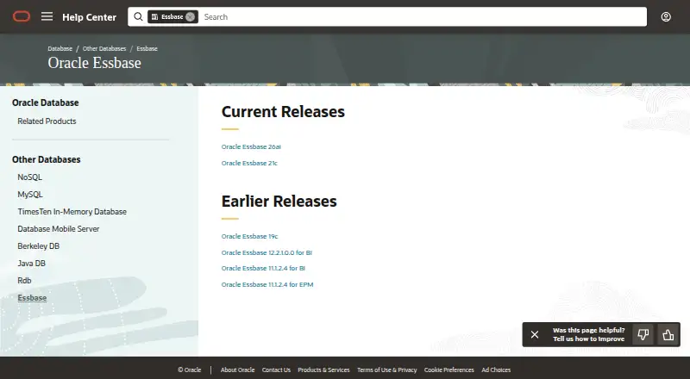Click the Current Releases heading

[x=283, y=112]
